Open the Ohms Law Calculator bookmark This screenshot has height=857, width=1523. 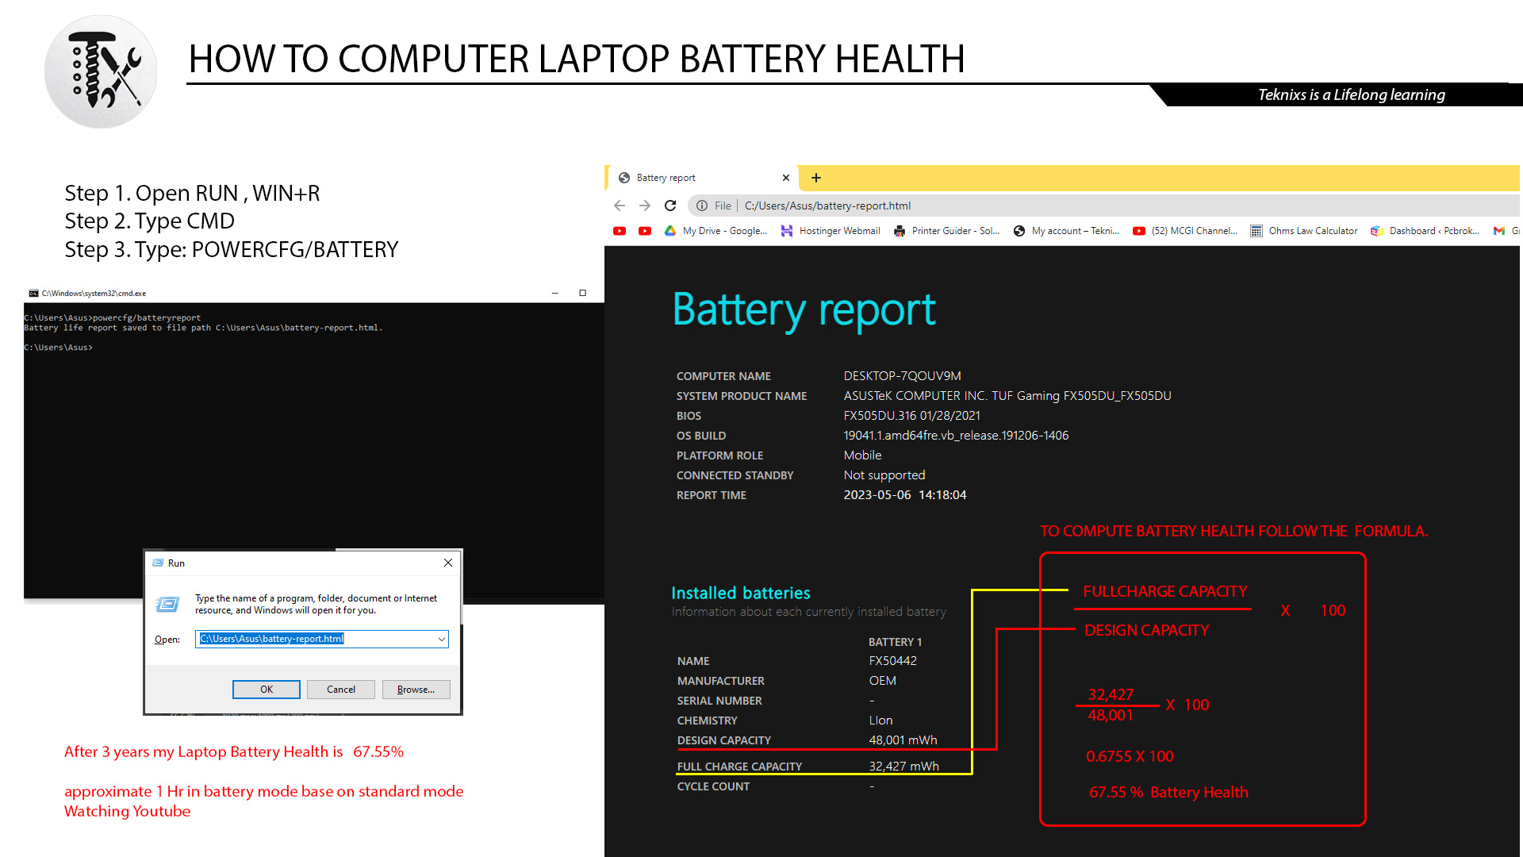click(1304, 231)
